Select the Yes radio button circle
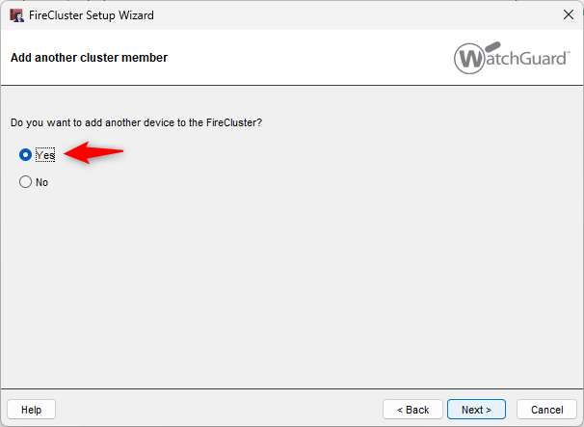Viewport: 584px width, 427px height. point(25,154)
